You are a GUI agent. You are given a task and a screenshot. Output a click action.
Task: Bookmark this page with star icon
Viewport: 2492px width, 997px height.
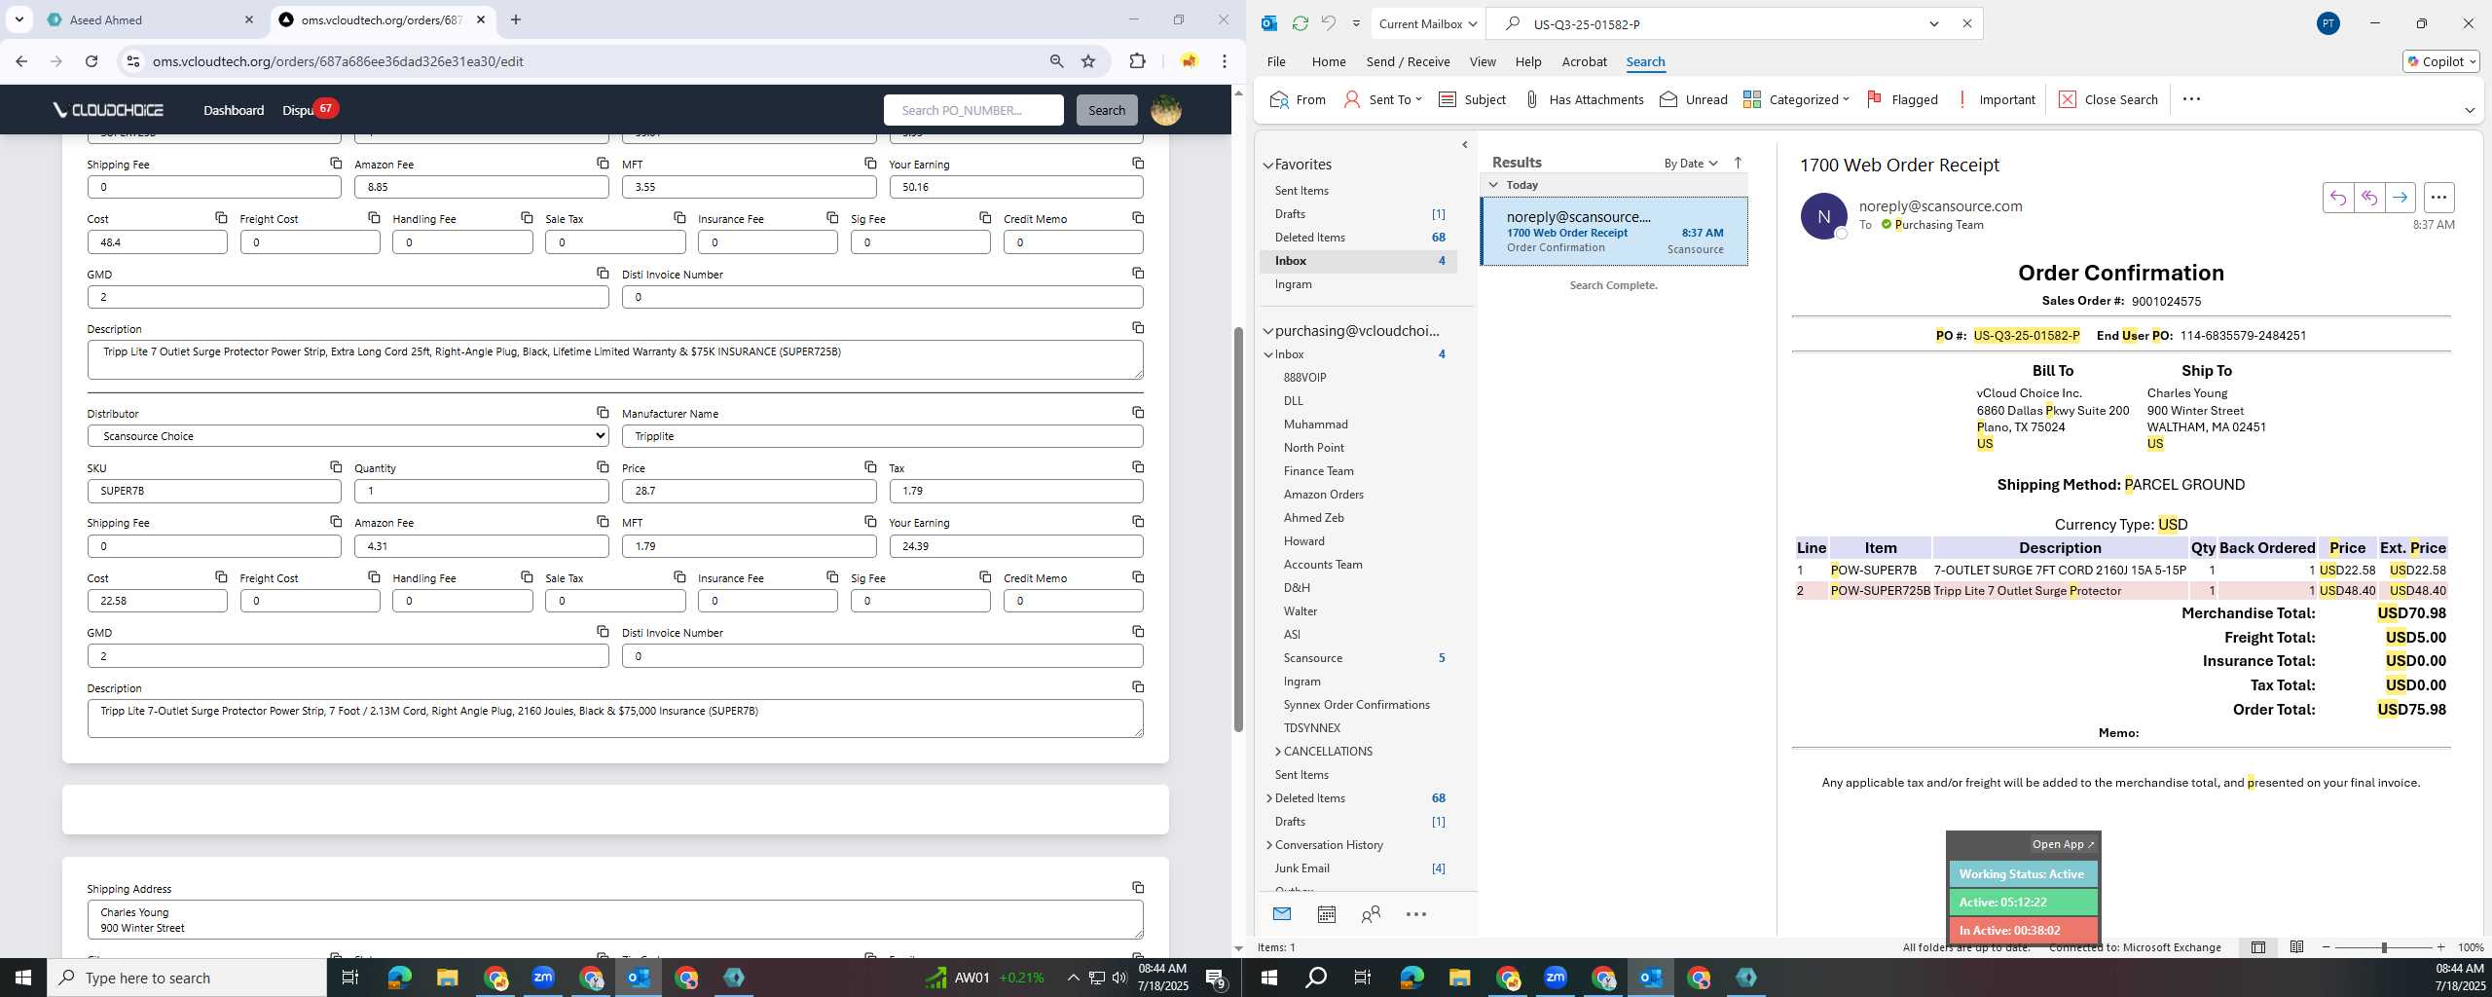(1088, 61)
